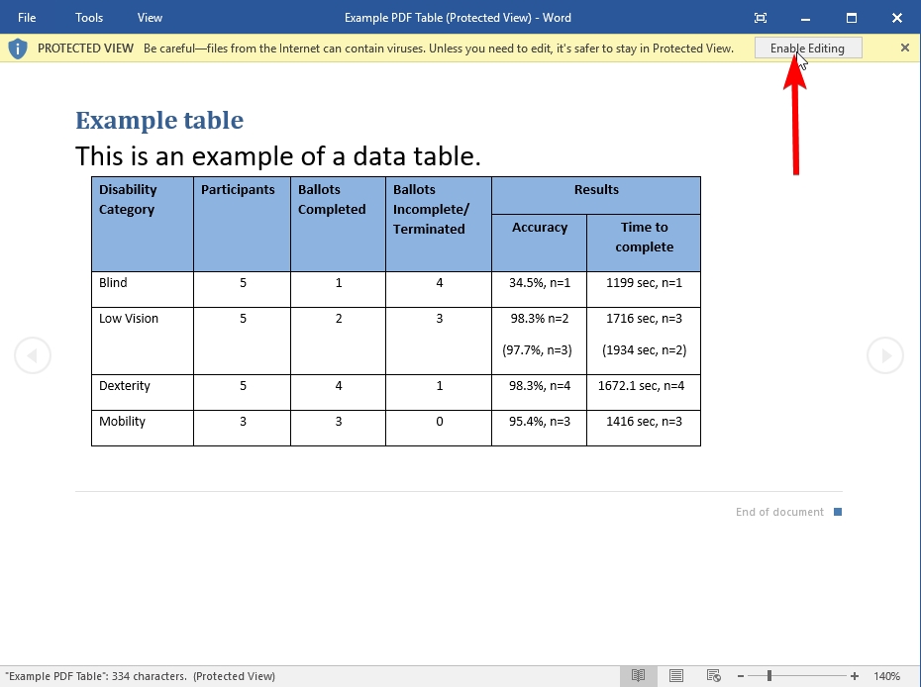Viewport: 921px width, 687px height.
Task: Open the File menu
Action: [27, 17]
